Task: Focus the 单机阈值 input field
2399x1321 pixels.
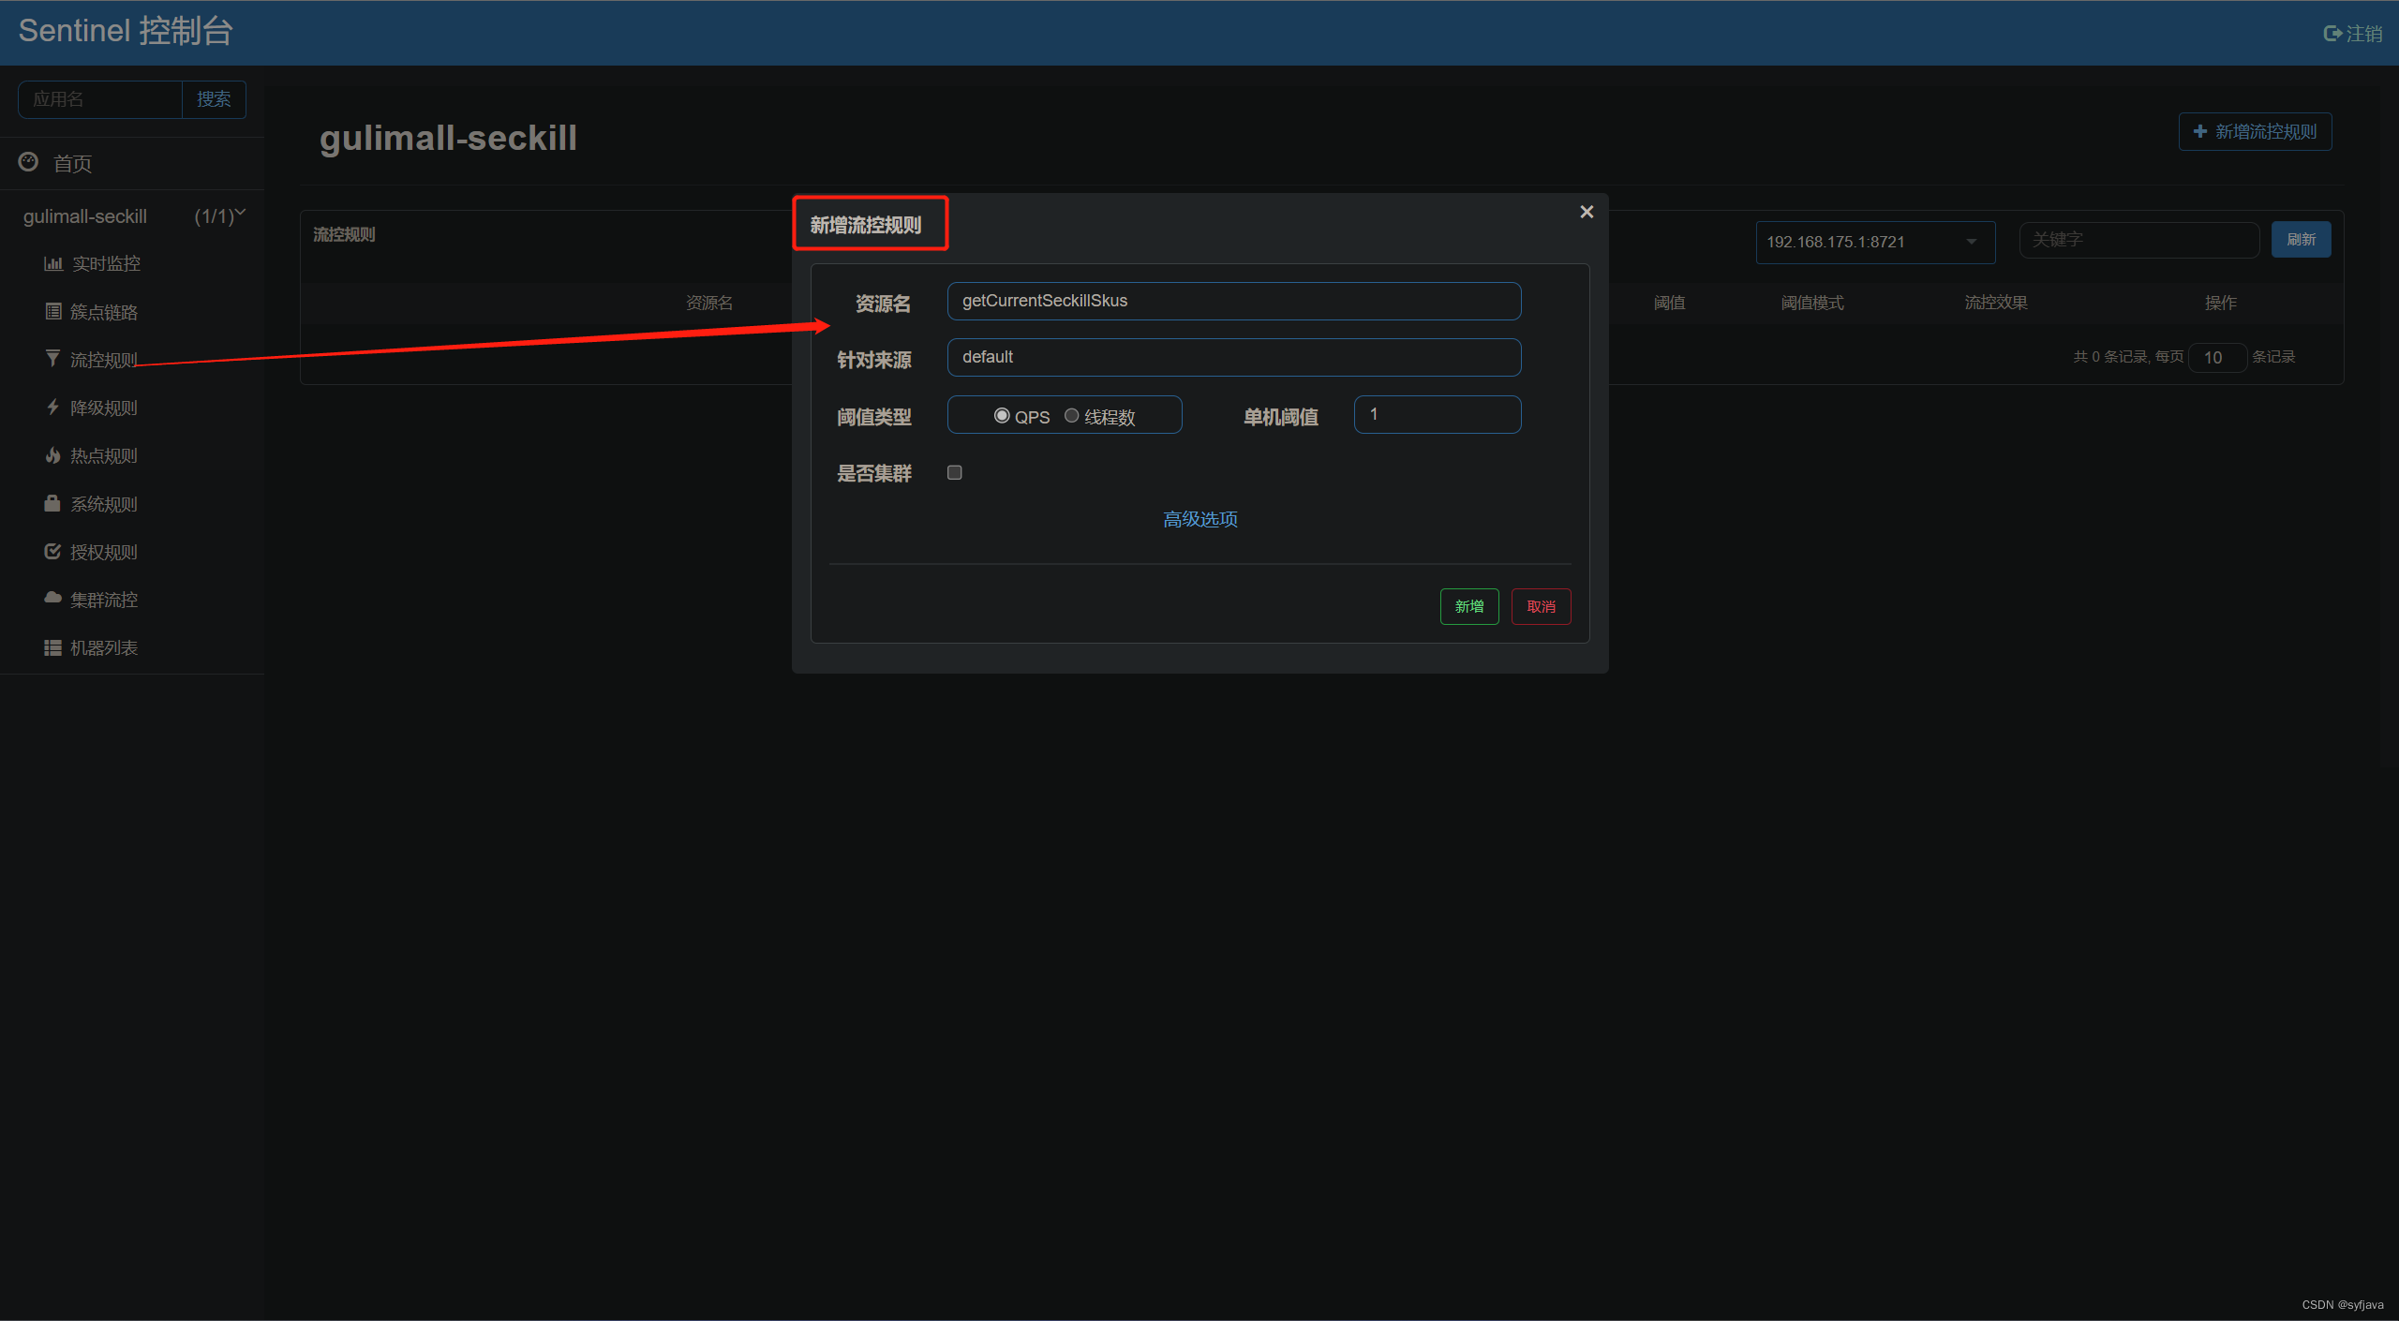Action: click(1437, 414)
